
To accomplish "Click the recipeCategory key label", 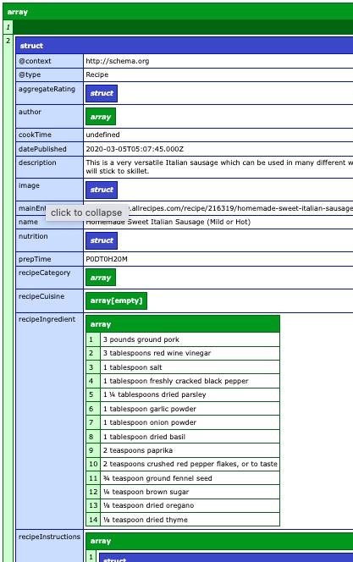I will 44,273.
